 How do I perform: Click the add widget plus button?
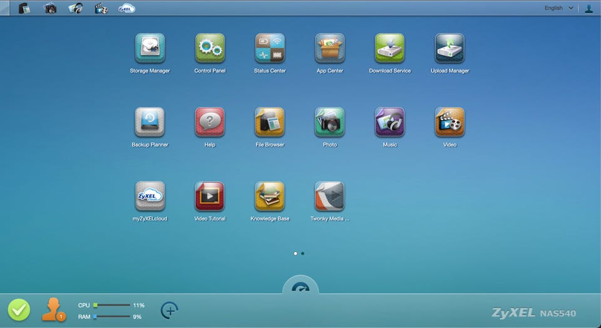(170, 310)
